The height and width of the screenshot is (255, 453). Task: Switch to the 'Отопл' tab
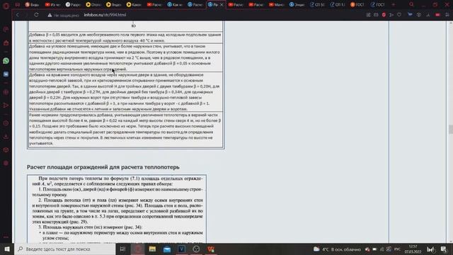[93, 5]
